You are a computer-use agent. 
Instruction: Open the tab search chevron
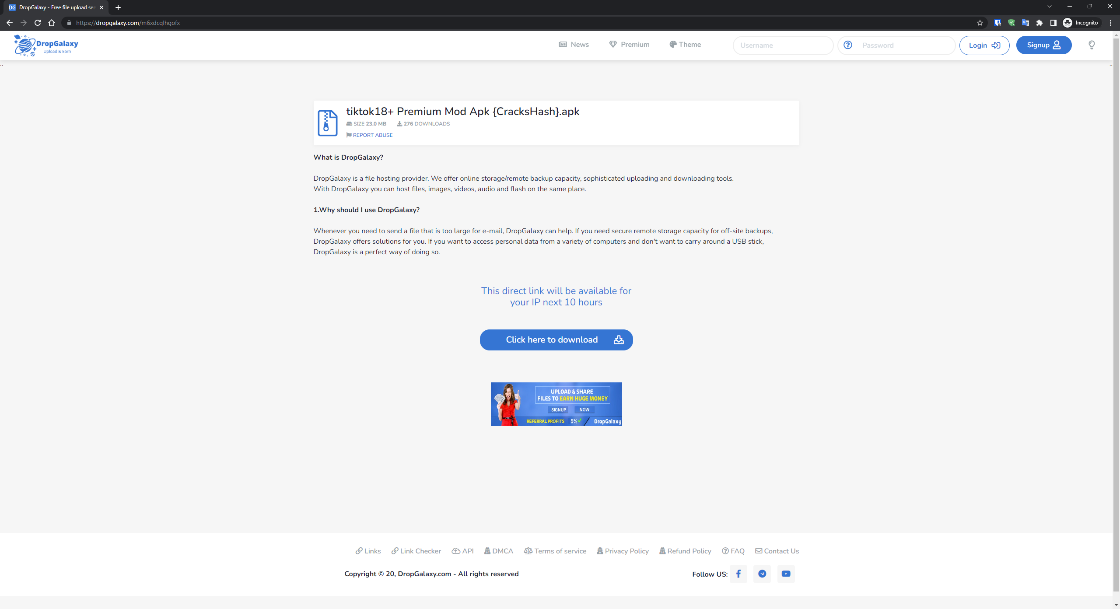pos(1050,6)
